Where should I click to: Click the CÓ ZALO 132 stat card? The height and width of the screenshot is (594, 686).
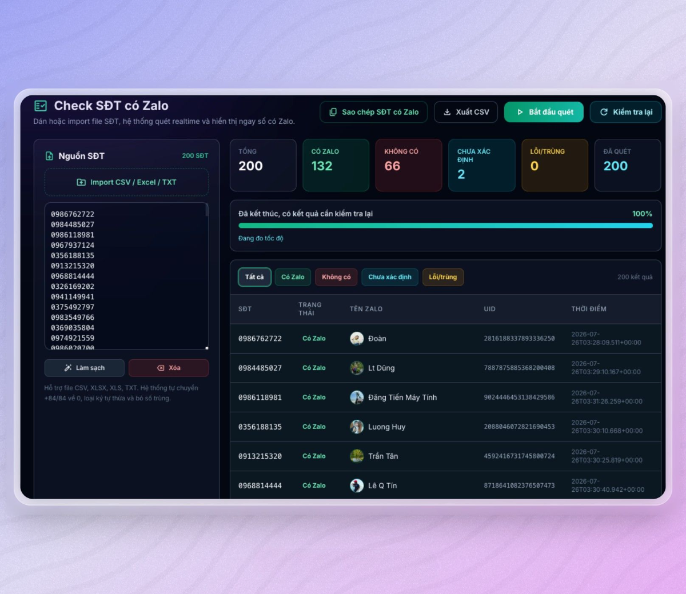click(x=336, y=165)
